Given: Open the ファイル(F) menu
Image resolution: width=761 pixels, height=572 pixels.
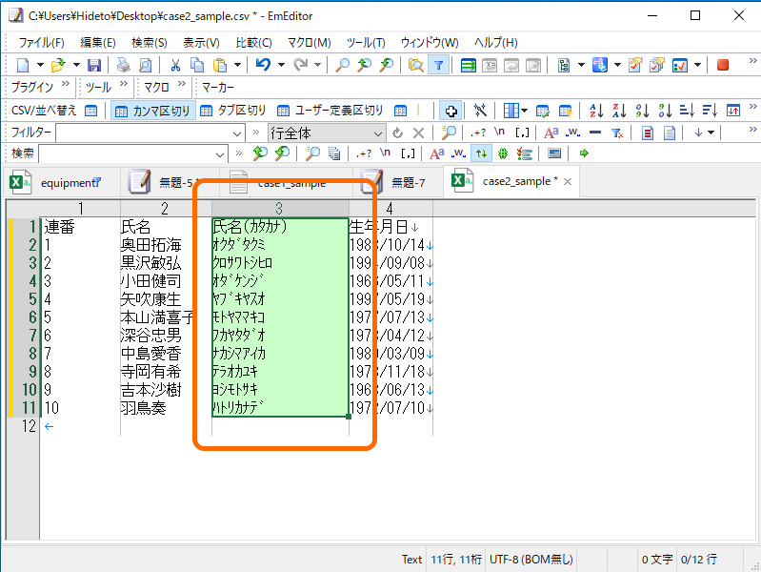Looking at the screenshot, I should pyautogui.click(x=41, y=43).
